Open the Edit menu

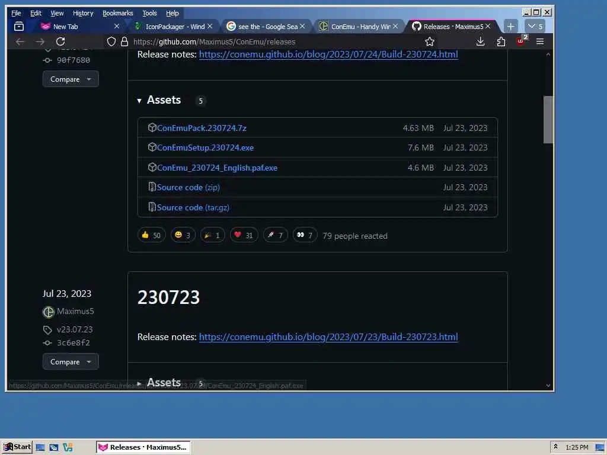click(36, 13)
